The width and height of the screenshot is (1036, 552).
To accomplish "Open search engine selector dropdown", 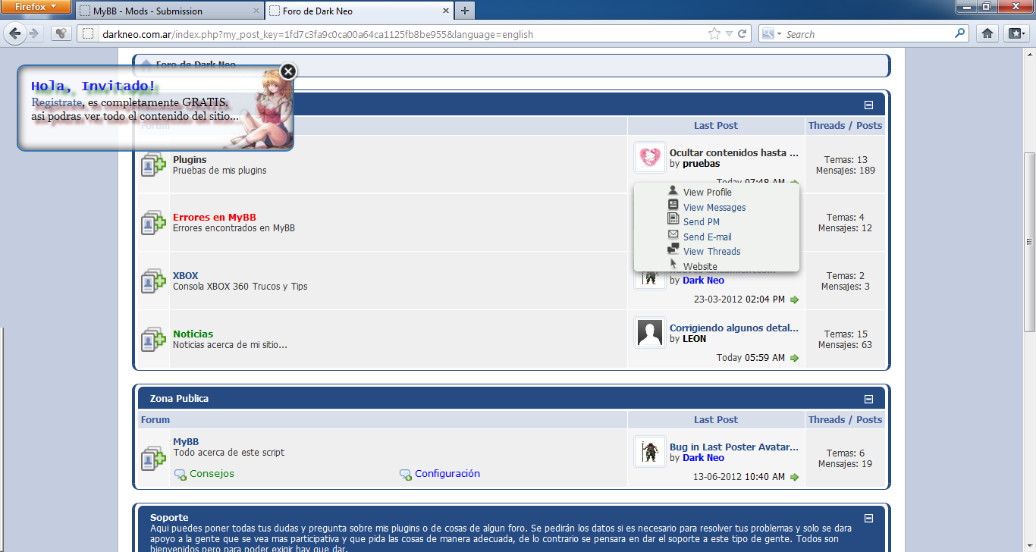I will click(x=771, y=34).
